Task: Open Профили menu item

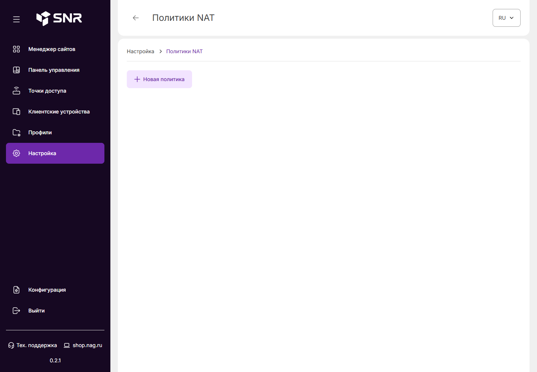Action: point(55,132)
